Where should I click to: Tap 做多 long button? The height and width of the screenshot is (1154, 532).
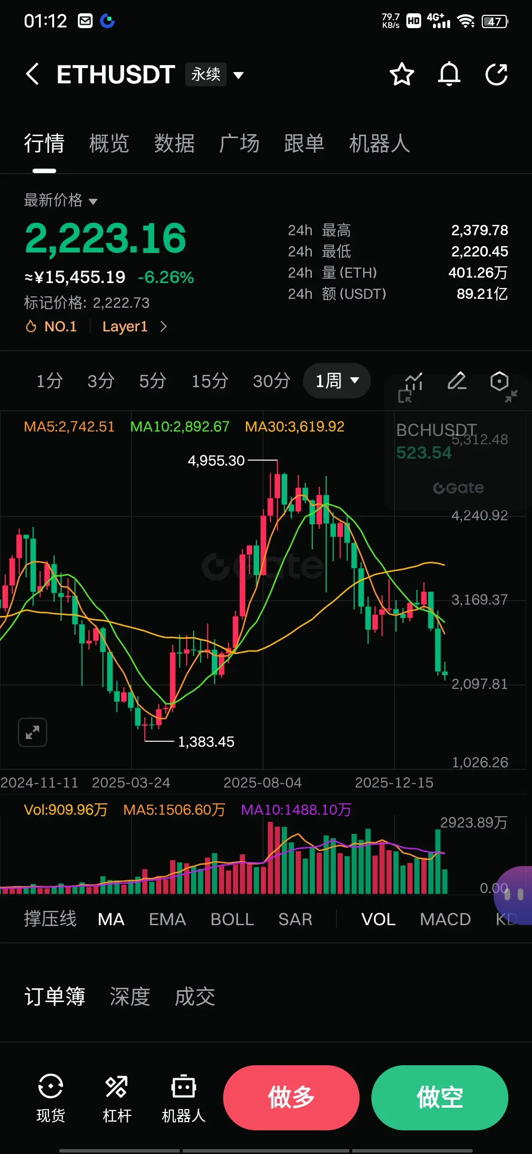pyautogui.click(x=291, y=1097)
